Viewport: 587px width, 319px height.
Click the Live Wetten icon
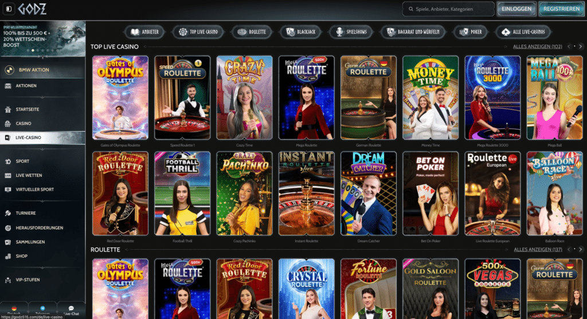pos(8,175)
